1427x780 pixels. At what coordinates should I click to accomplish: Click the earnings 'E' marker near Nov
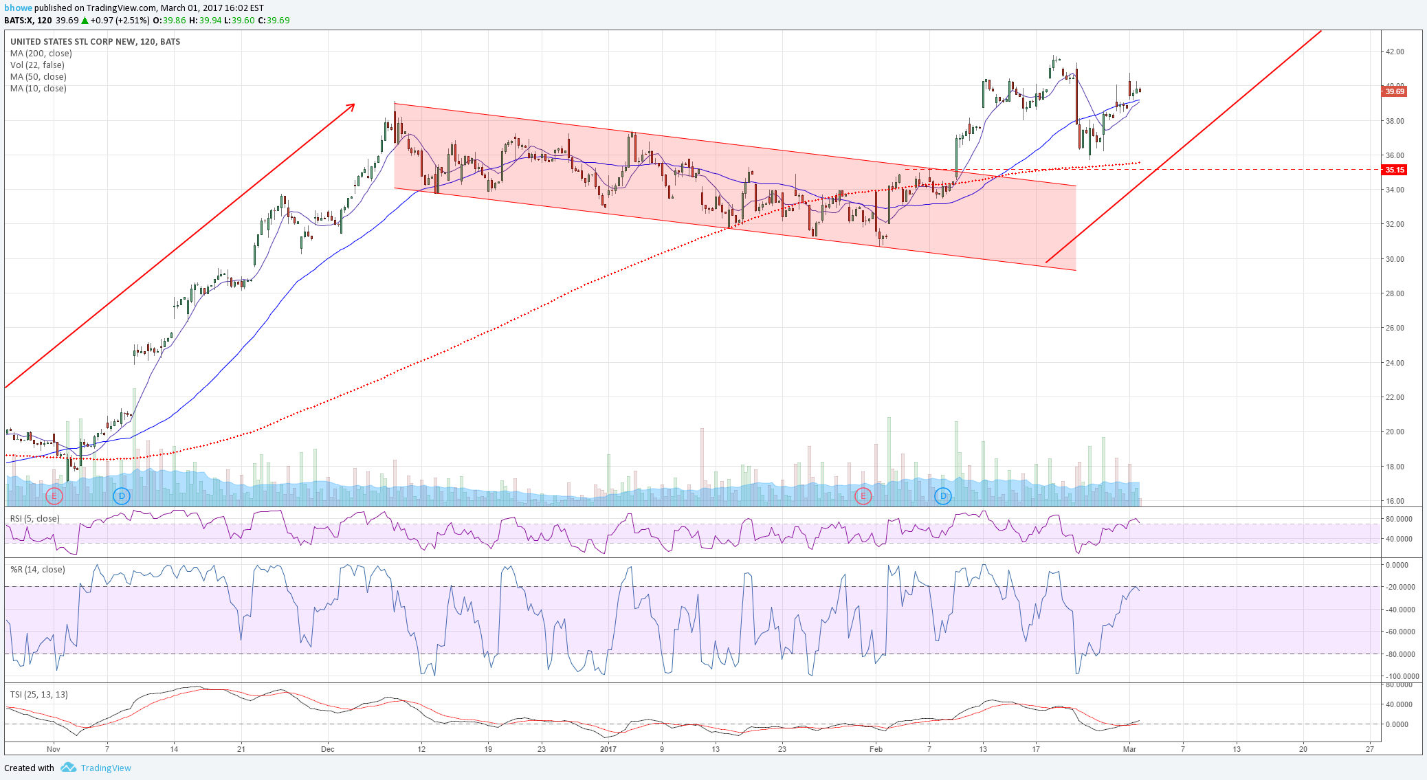click(54, 495)
